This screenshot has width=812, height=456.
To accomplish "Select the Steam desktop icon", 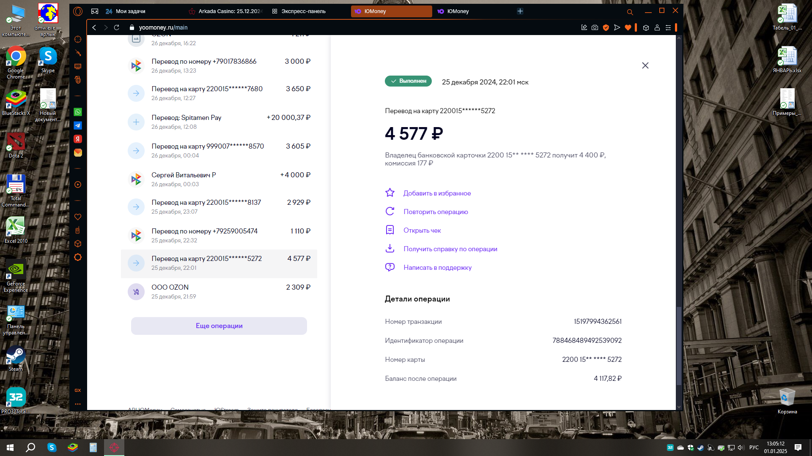I will (16, 359).
